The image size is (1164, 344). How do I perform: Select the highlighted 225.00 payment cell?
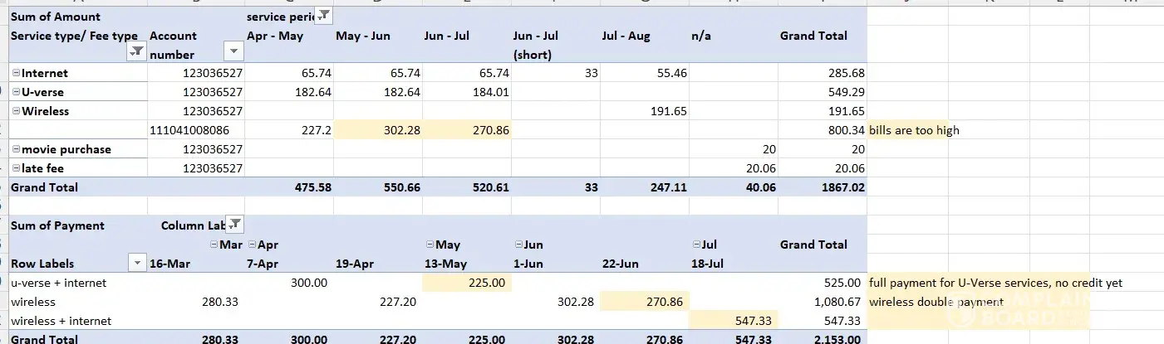[x=466, y=283]
